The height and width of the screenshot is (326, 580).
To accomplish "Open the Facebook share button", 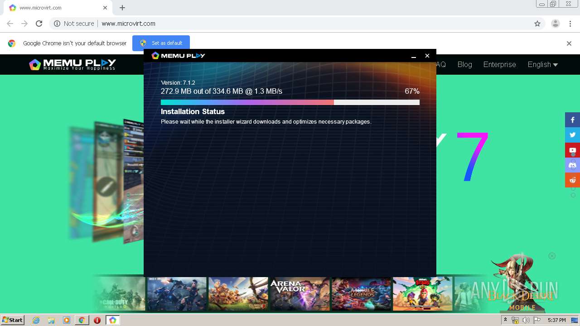I will pyautogui.click(x=572, y=120).
